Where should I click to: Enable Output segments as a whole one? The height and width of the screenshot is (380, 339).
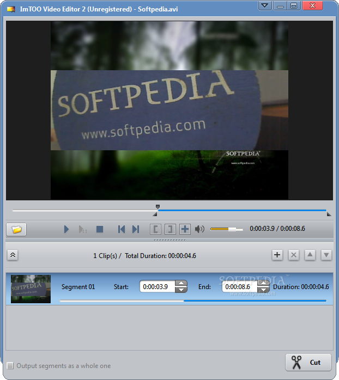(10, 365)
